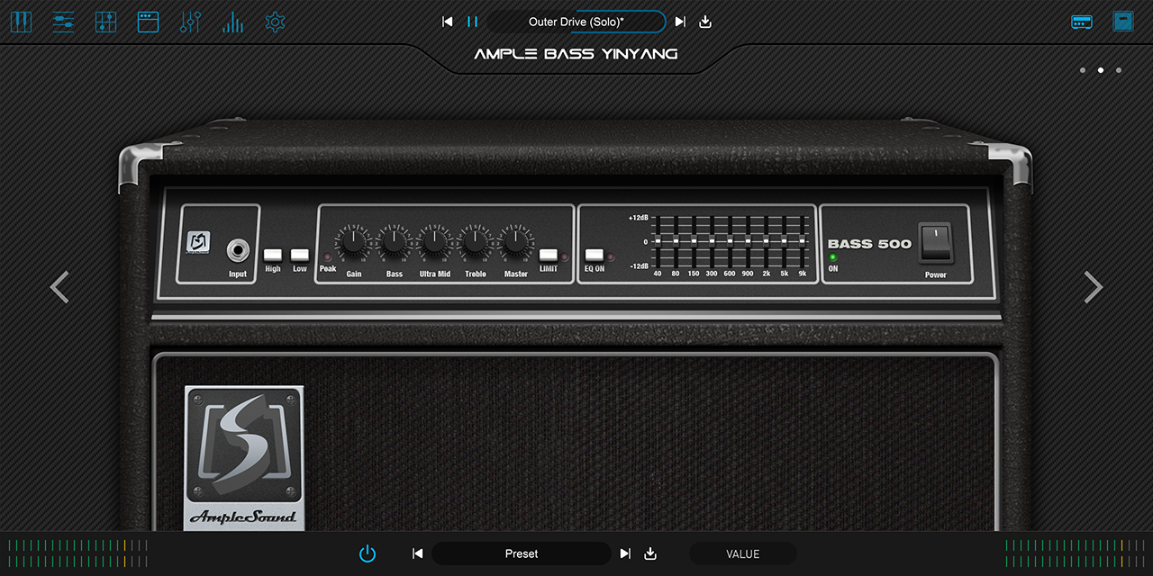Click the AmpleSound logo plate on cabinet
Screen dimensions: 1153x576
tap(244, 457)
